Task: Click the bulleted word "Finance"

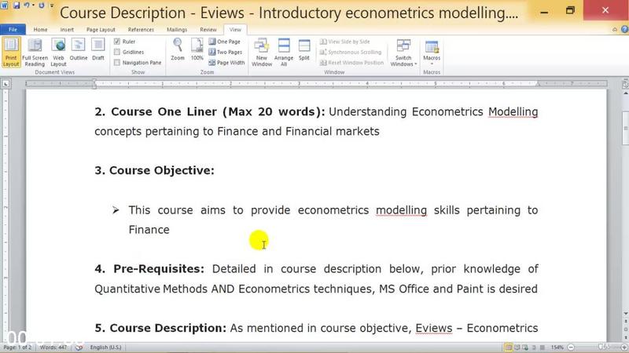Action: pos(149,230)
